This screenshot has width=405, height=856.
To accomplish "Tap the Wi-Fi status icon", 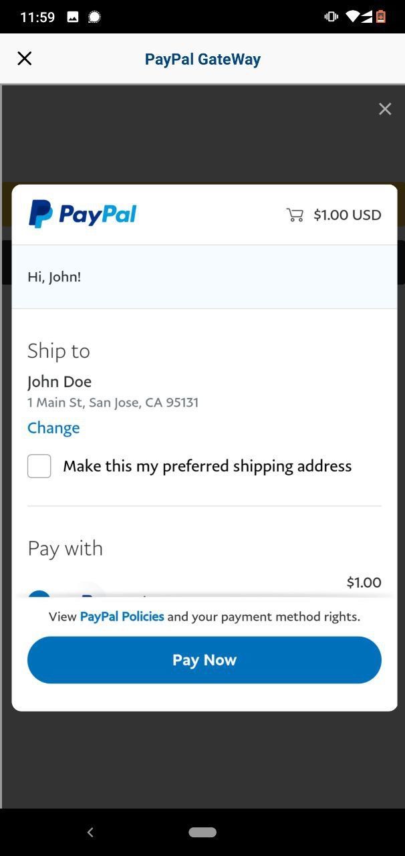I will (354, 17).
